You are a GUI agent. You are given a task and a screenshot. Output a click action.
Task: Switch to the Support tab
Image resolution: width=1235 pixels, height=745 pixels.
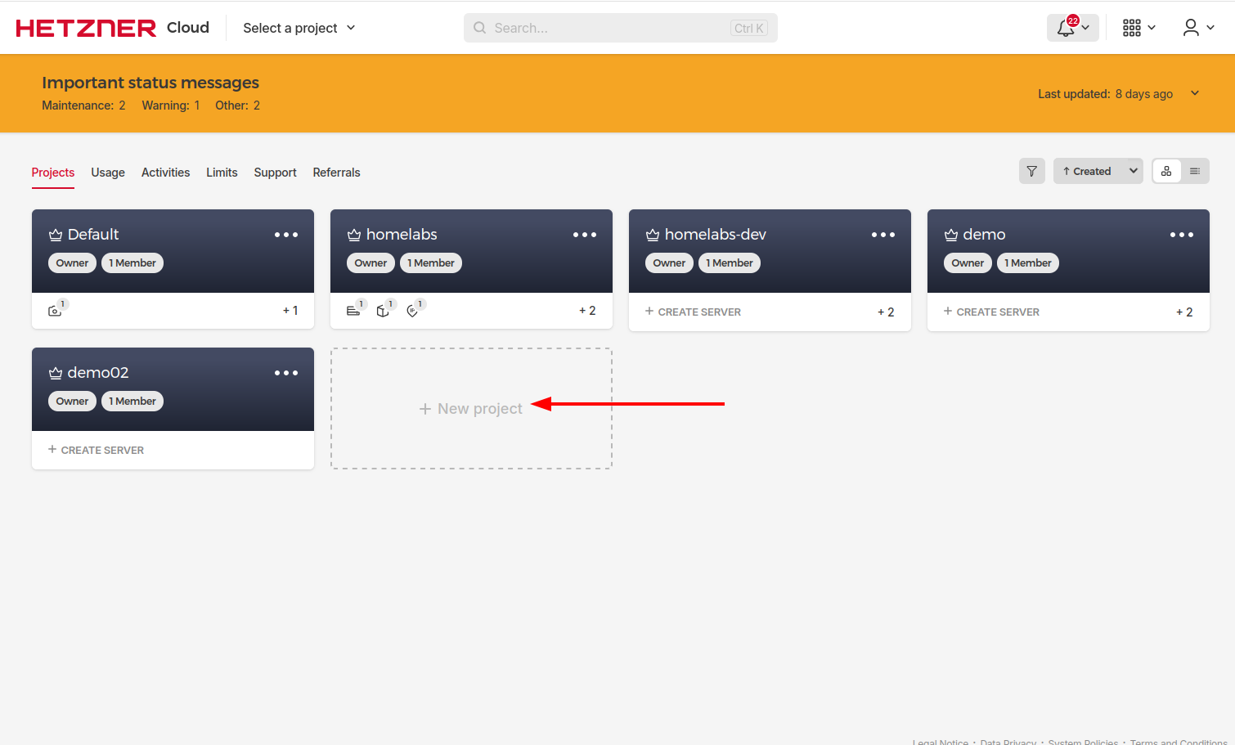click(x=275, y=173)
